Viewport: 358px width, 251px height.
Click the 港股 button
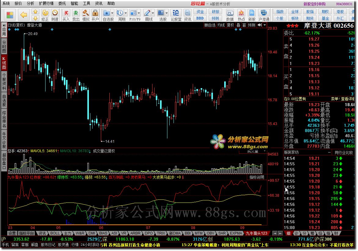340,12
